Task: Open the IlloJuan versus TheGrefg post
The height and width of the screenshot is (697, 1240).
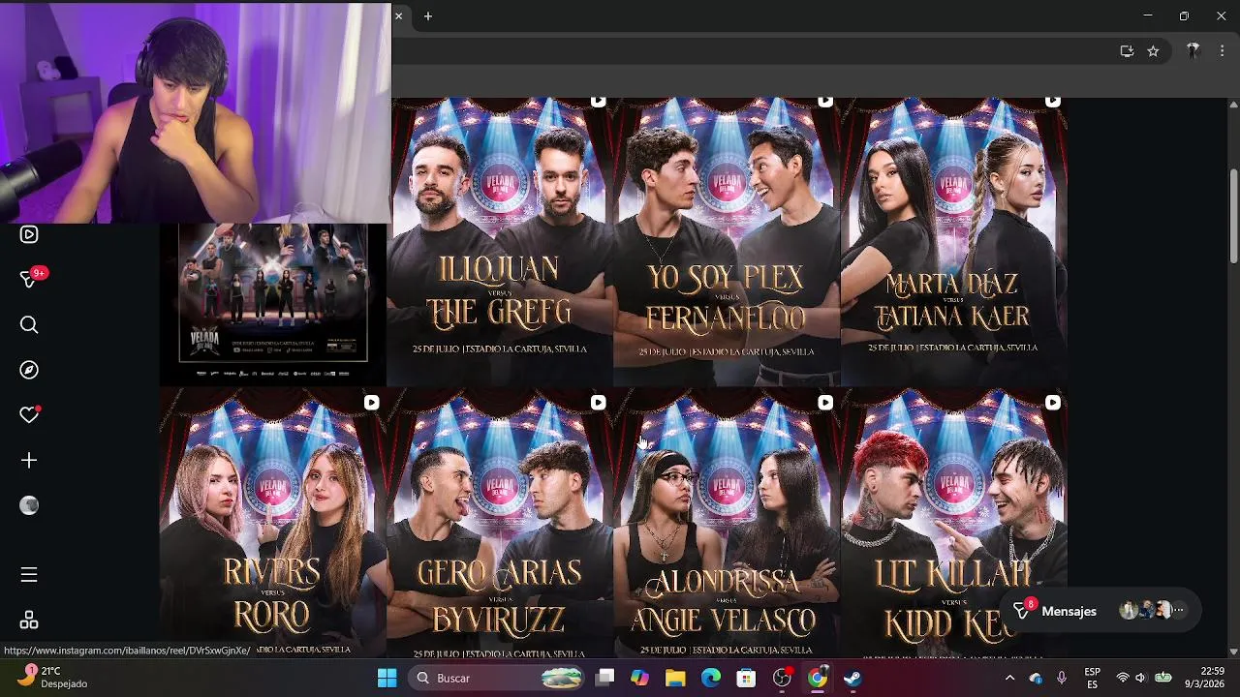Action: point(500,242)
